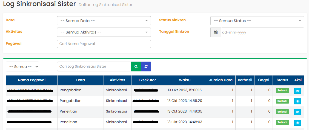Click the Status column header
309x130 pixels.
click(x=282, y=80)
